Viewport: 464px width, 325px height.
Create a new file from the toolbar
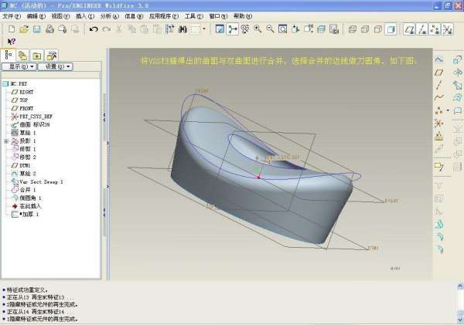12,29
